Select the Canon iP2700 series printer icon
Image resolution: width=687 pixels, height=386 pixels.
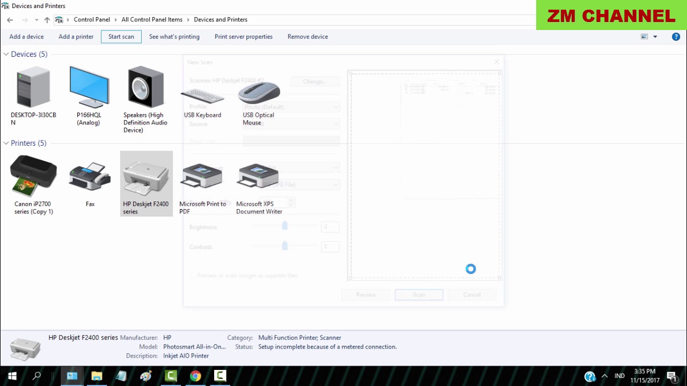(x=33, y=176)
